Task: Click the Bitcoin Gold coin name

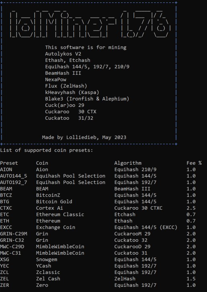Action: click(x=54, y=202)
